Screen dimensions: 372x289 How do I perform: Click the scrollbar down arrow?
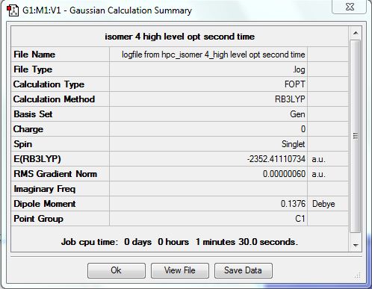click(x=356, y=246)
